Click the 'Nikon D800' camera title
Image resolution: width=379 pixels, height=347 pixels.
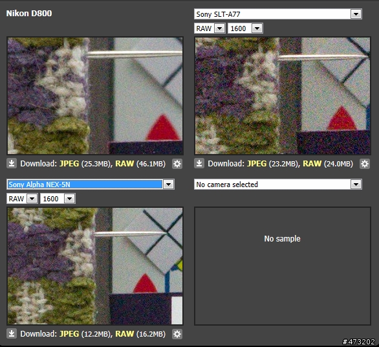coord(29,14)
